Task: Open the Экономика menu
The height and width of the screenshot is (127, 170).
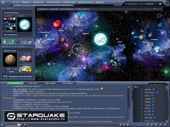Action: point(53,2)
